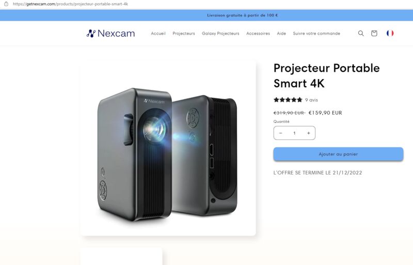
Task: Click the getnexcam.com URL address bar
Action: (70, 4)
